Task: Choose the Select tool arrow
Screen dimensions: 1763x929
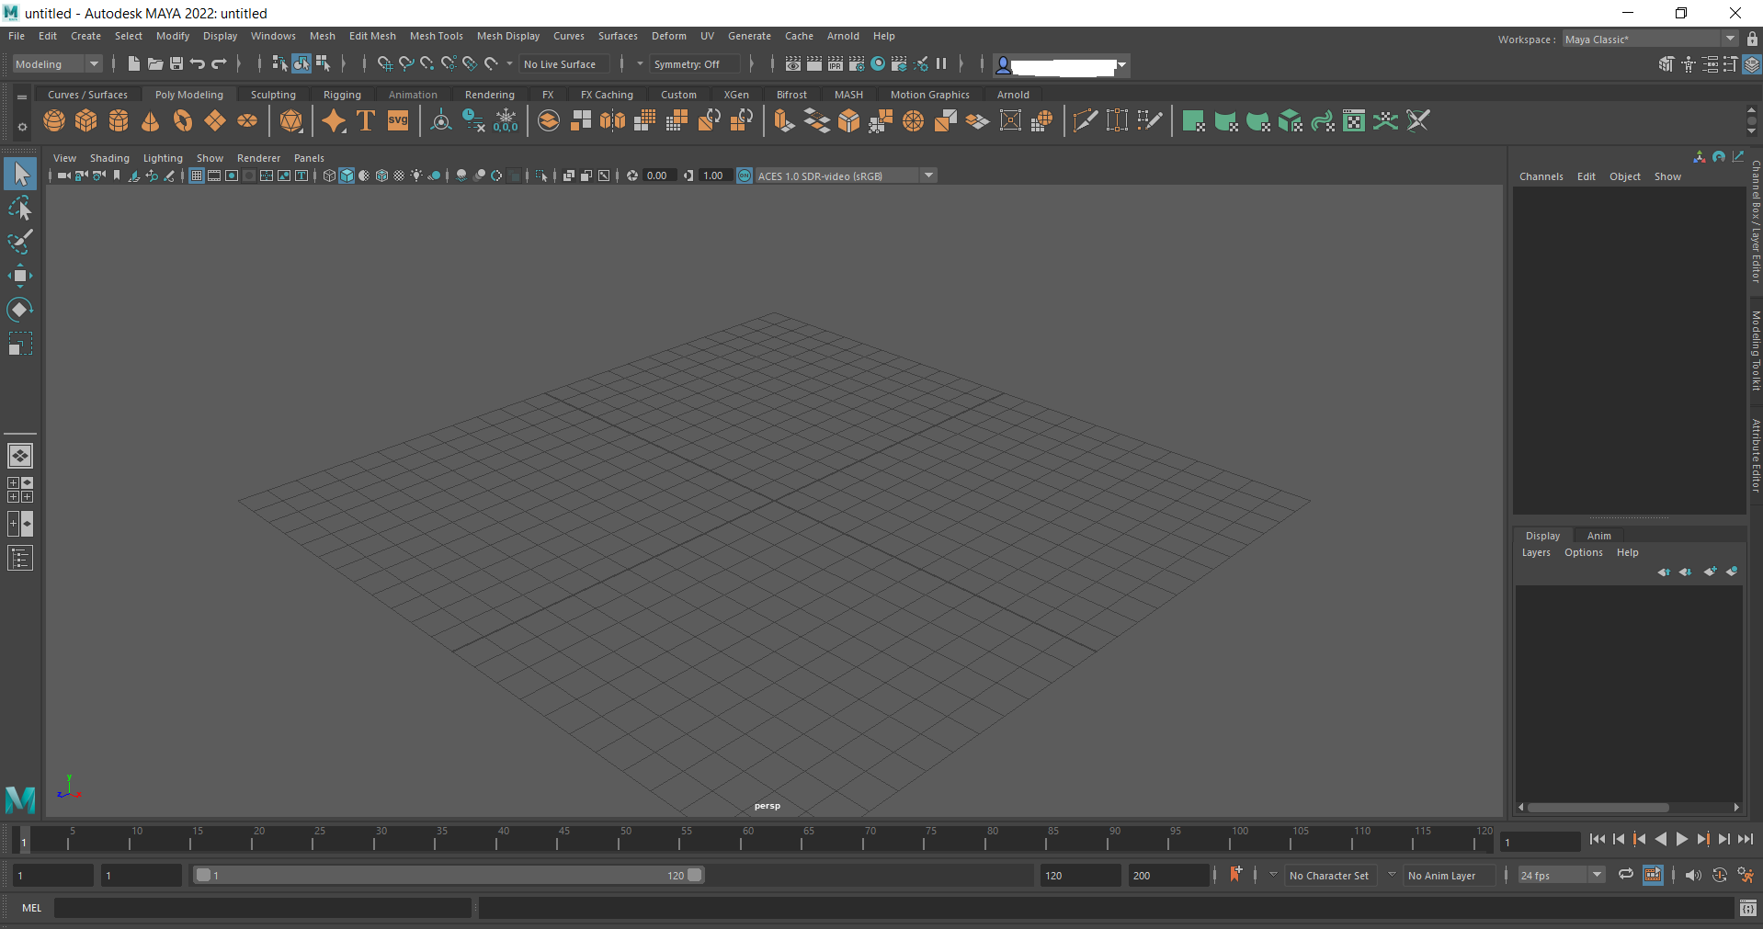Action: [x=20, y=174]
